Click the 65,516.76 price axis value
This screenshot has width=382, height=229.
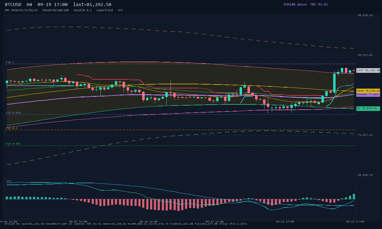coord(365,175)
